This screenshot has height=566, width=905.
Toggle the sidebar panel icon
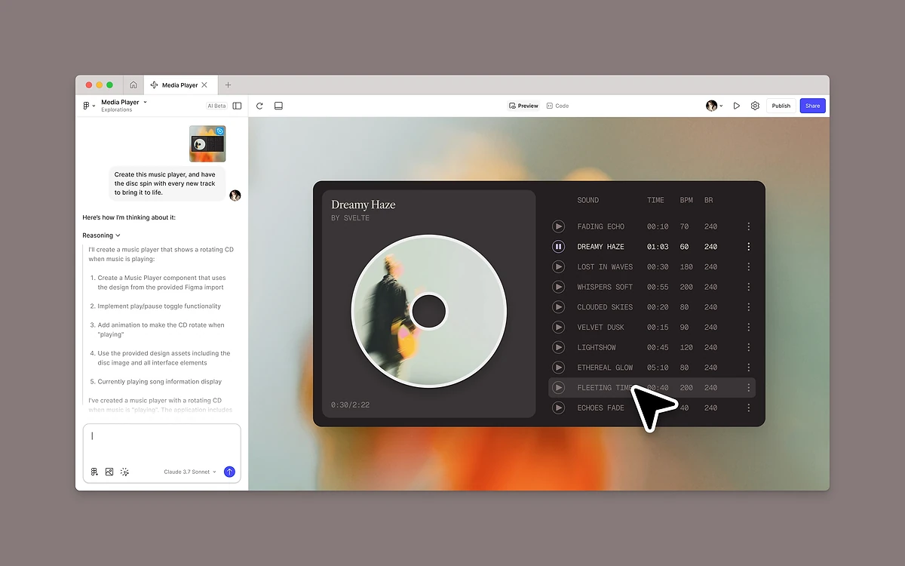tap(237, 106)
